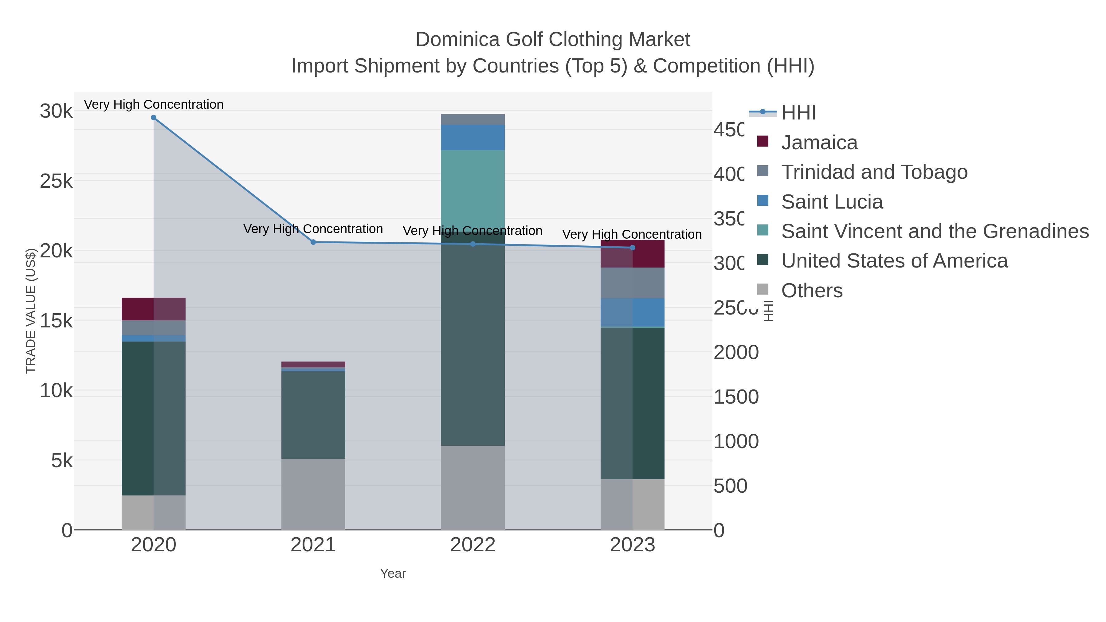Click the 2021 Jamaica top bar segment
The width and height of the screenshot is (1106, 622).
coord(313,364)
